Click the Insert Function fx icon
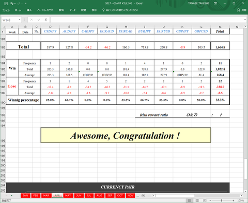The height and width of the screenshot is (203, 248). click(46, 20)
